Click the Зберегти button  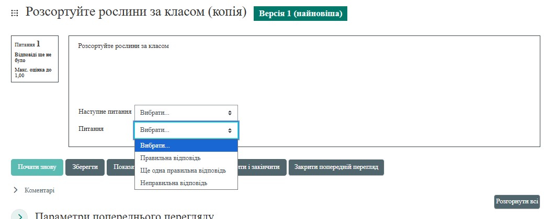pyautogui.click(x=85, y=167)
